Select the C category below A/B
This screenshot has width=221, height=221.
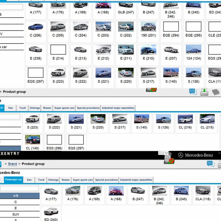click(20, 202)
